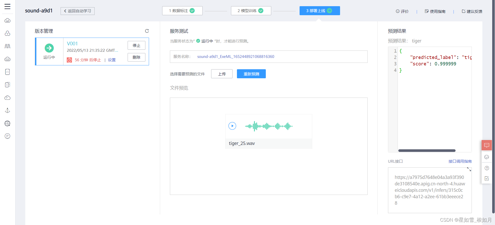The width and height of the screenshot is (495, 225).
Task: Play the tiger_25.wav audio
Action: (x=232, y=126)
